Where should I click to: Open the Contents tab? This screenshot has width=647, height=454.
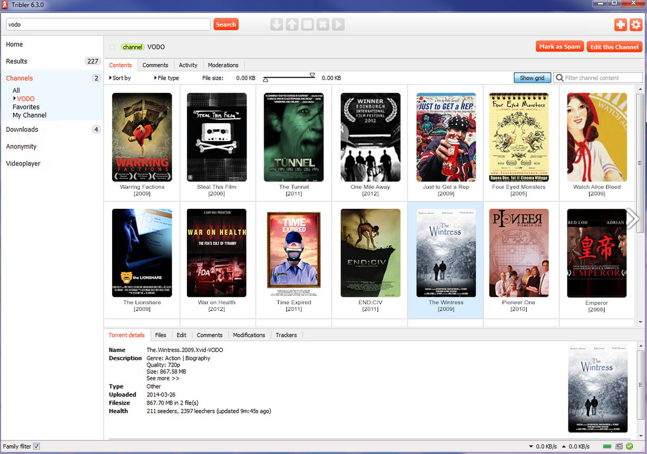pyautogui.click(x=120, y=65)
